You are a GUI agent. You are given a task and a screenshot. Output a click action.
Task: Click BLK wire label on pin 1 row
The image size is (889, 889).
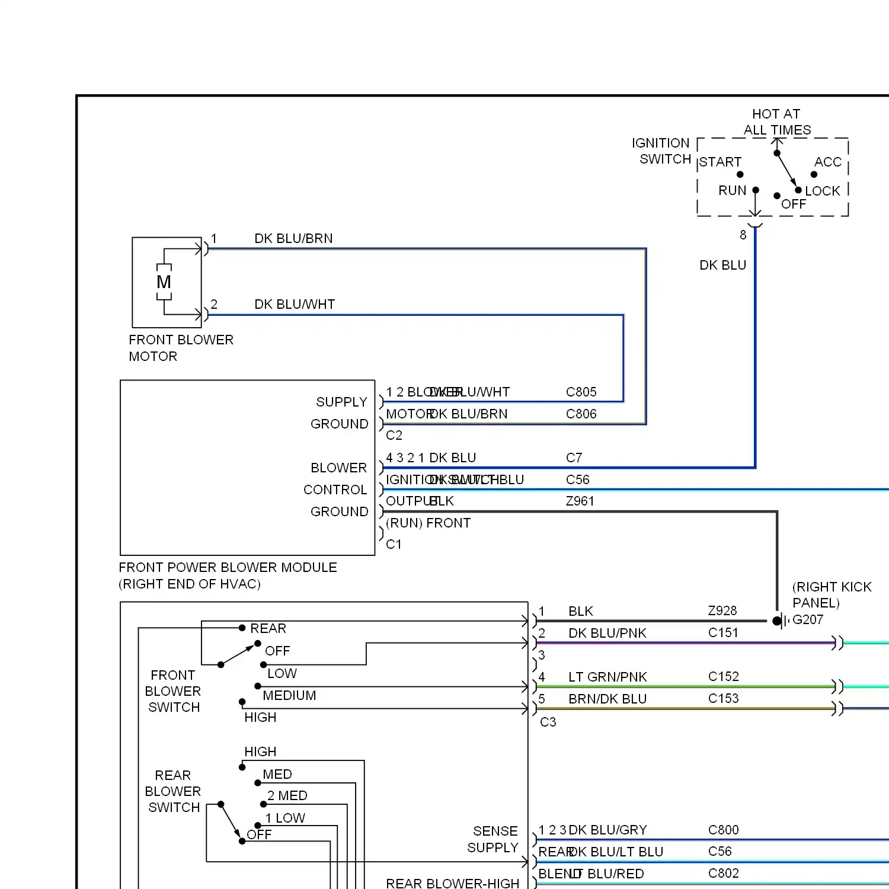tap(581, 612)
